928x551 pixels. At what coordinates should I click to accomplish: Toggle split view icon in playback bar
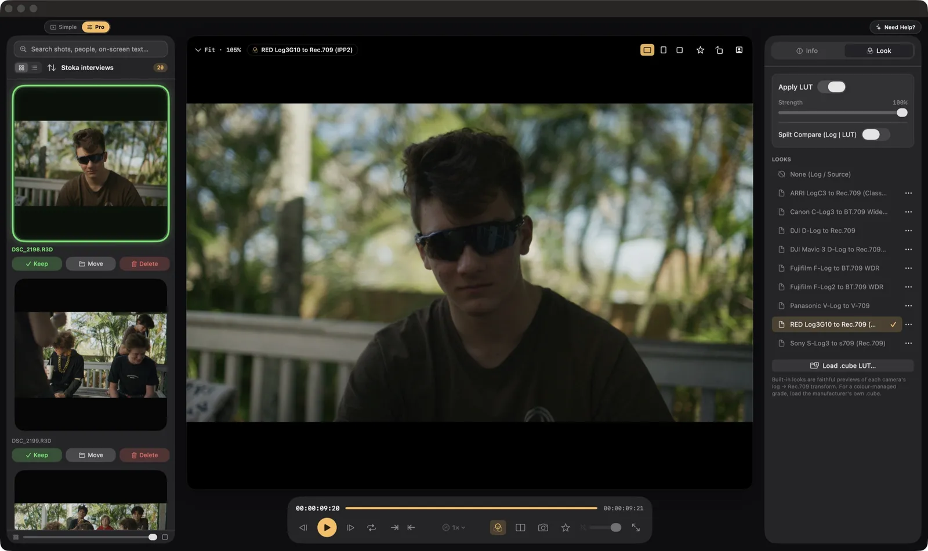pos(520,528)
